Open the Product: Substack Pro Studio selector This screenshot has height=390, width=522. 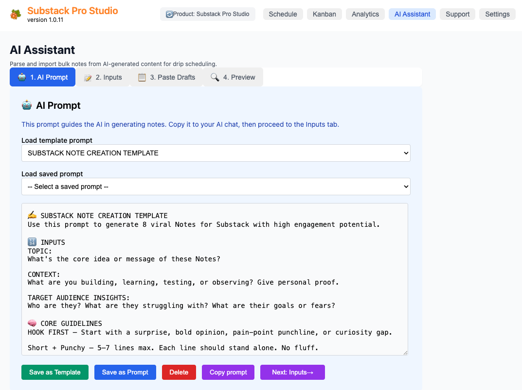[208, 14]
